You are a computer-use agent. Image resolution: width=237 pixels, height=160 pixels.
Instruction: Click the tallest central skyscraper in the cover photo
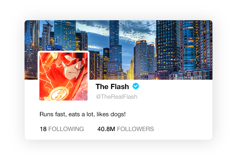(x=115, y=48)
